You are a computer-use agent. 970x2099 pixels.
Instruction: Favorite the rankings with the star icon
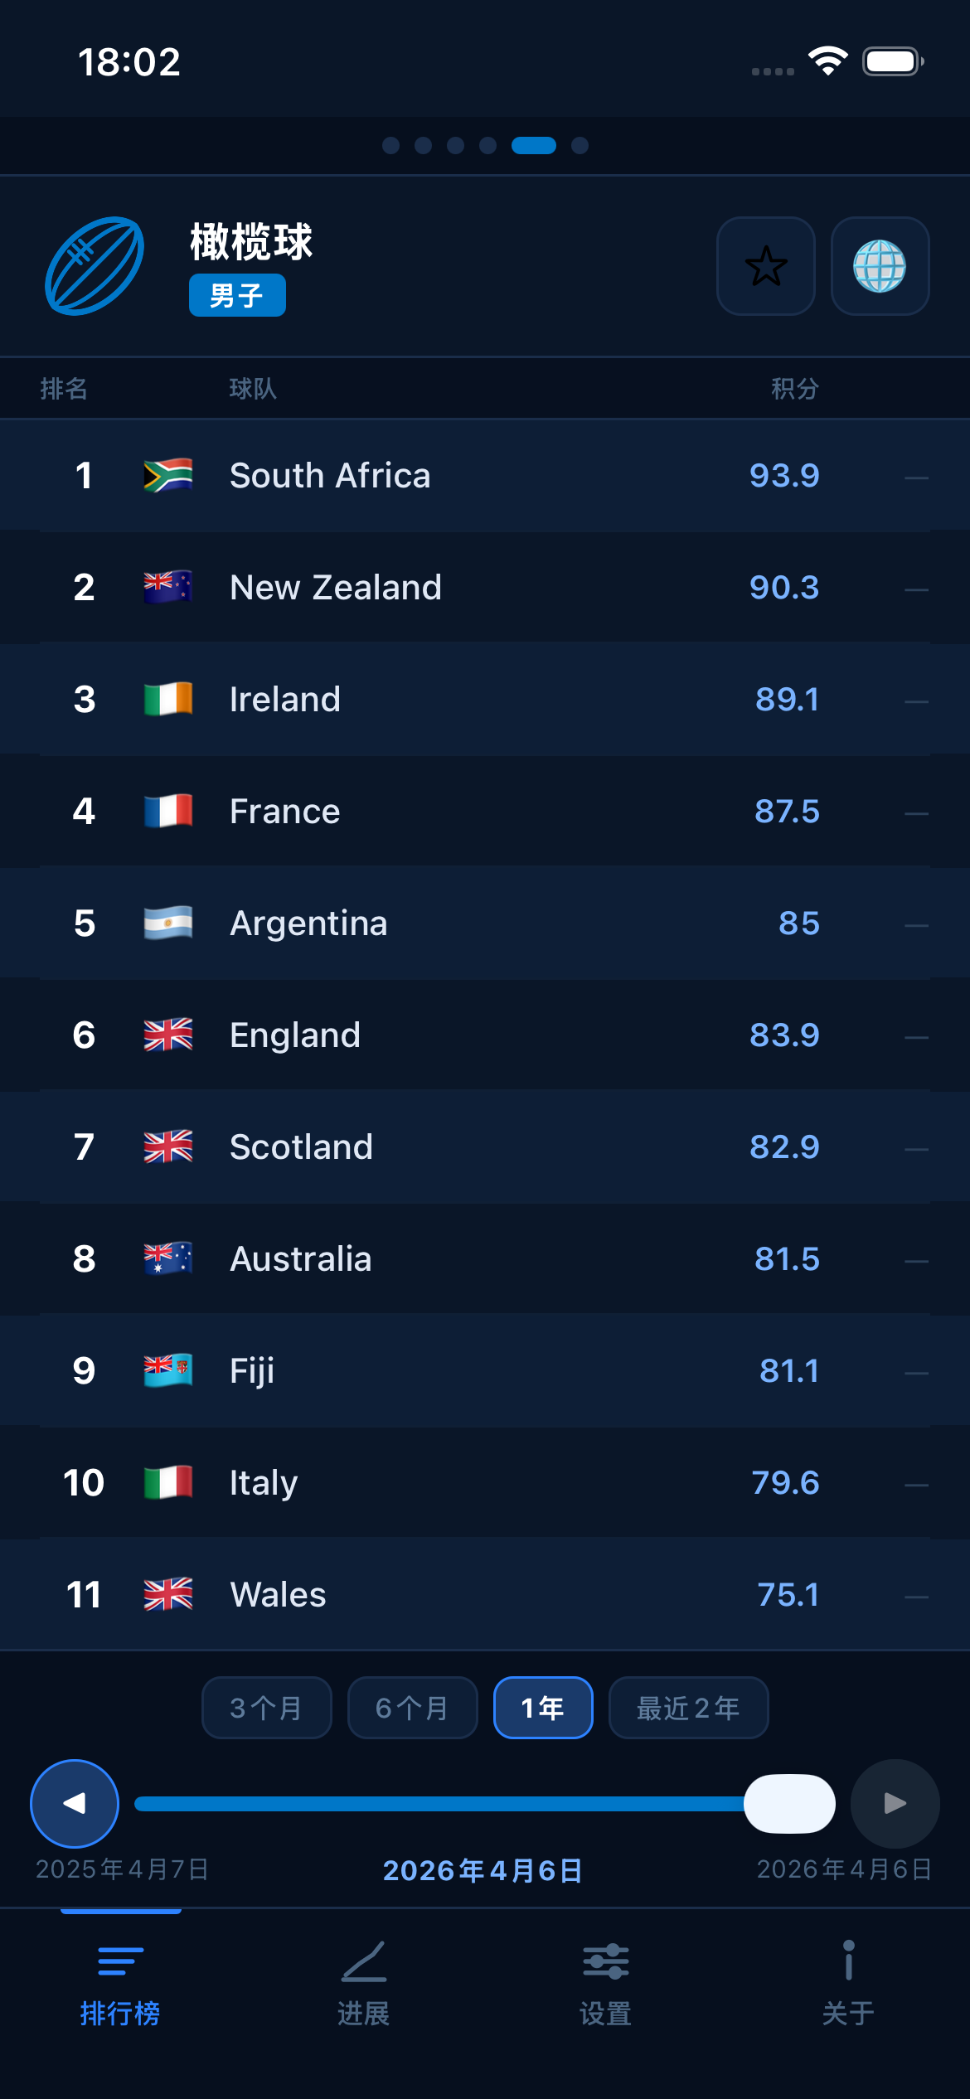pyautogui.click(x=765, y=267)
